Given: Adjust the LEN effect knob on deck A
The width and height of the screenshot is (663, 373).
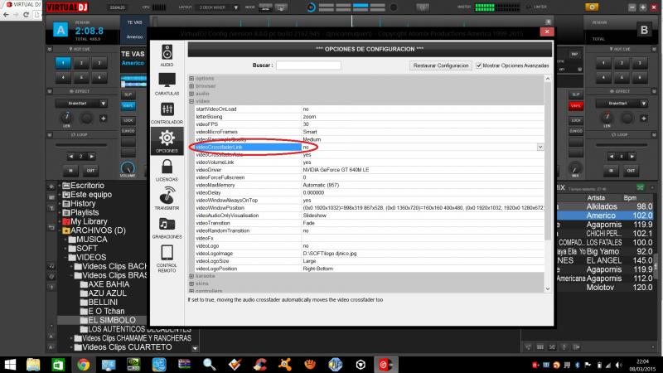Looking at the screenshot, I should (66, 117).
